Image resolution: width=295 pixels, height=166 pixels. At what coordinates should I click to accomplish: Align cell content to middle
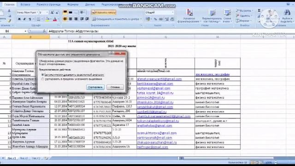(71, 12)
